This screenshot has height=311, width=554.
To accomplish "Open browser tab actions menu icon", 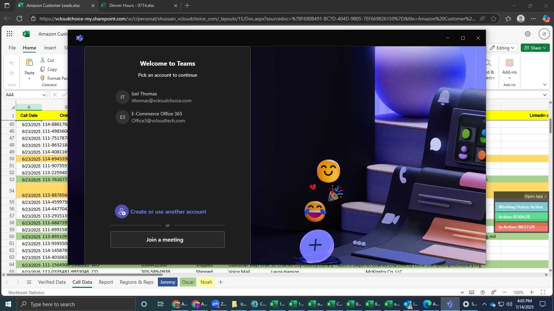I will pos(7,6).
